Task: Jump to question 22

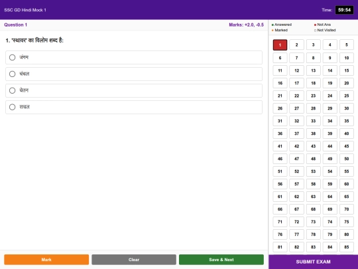Action: [296, 96]
